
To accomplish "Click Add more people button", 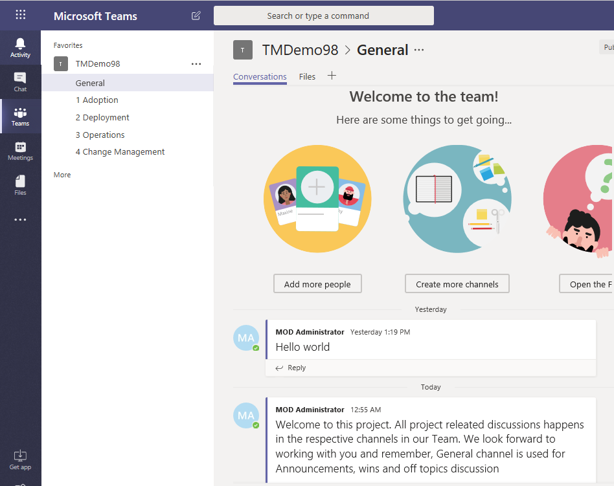I will (x=317, y=284).
